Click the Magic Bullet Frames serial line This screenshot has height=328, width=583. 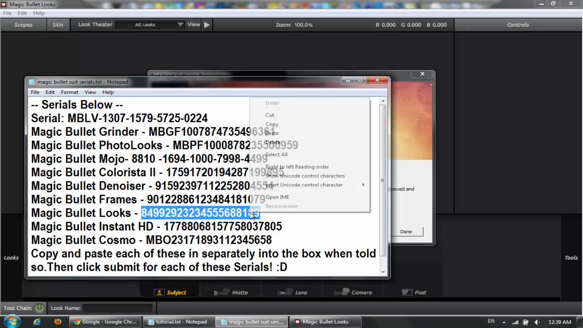tap(148, 200)
